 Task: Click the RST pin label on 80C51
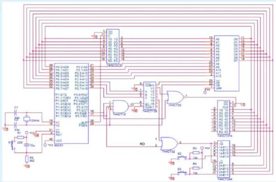[x=58, y=135]
